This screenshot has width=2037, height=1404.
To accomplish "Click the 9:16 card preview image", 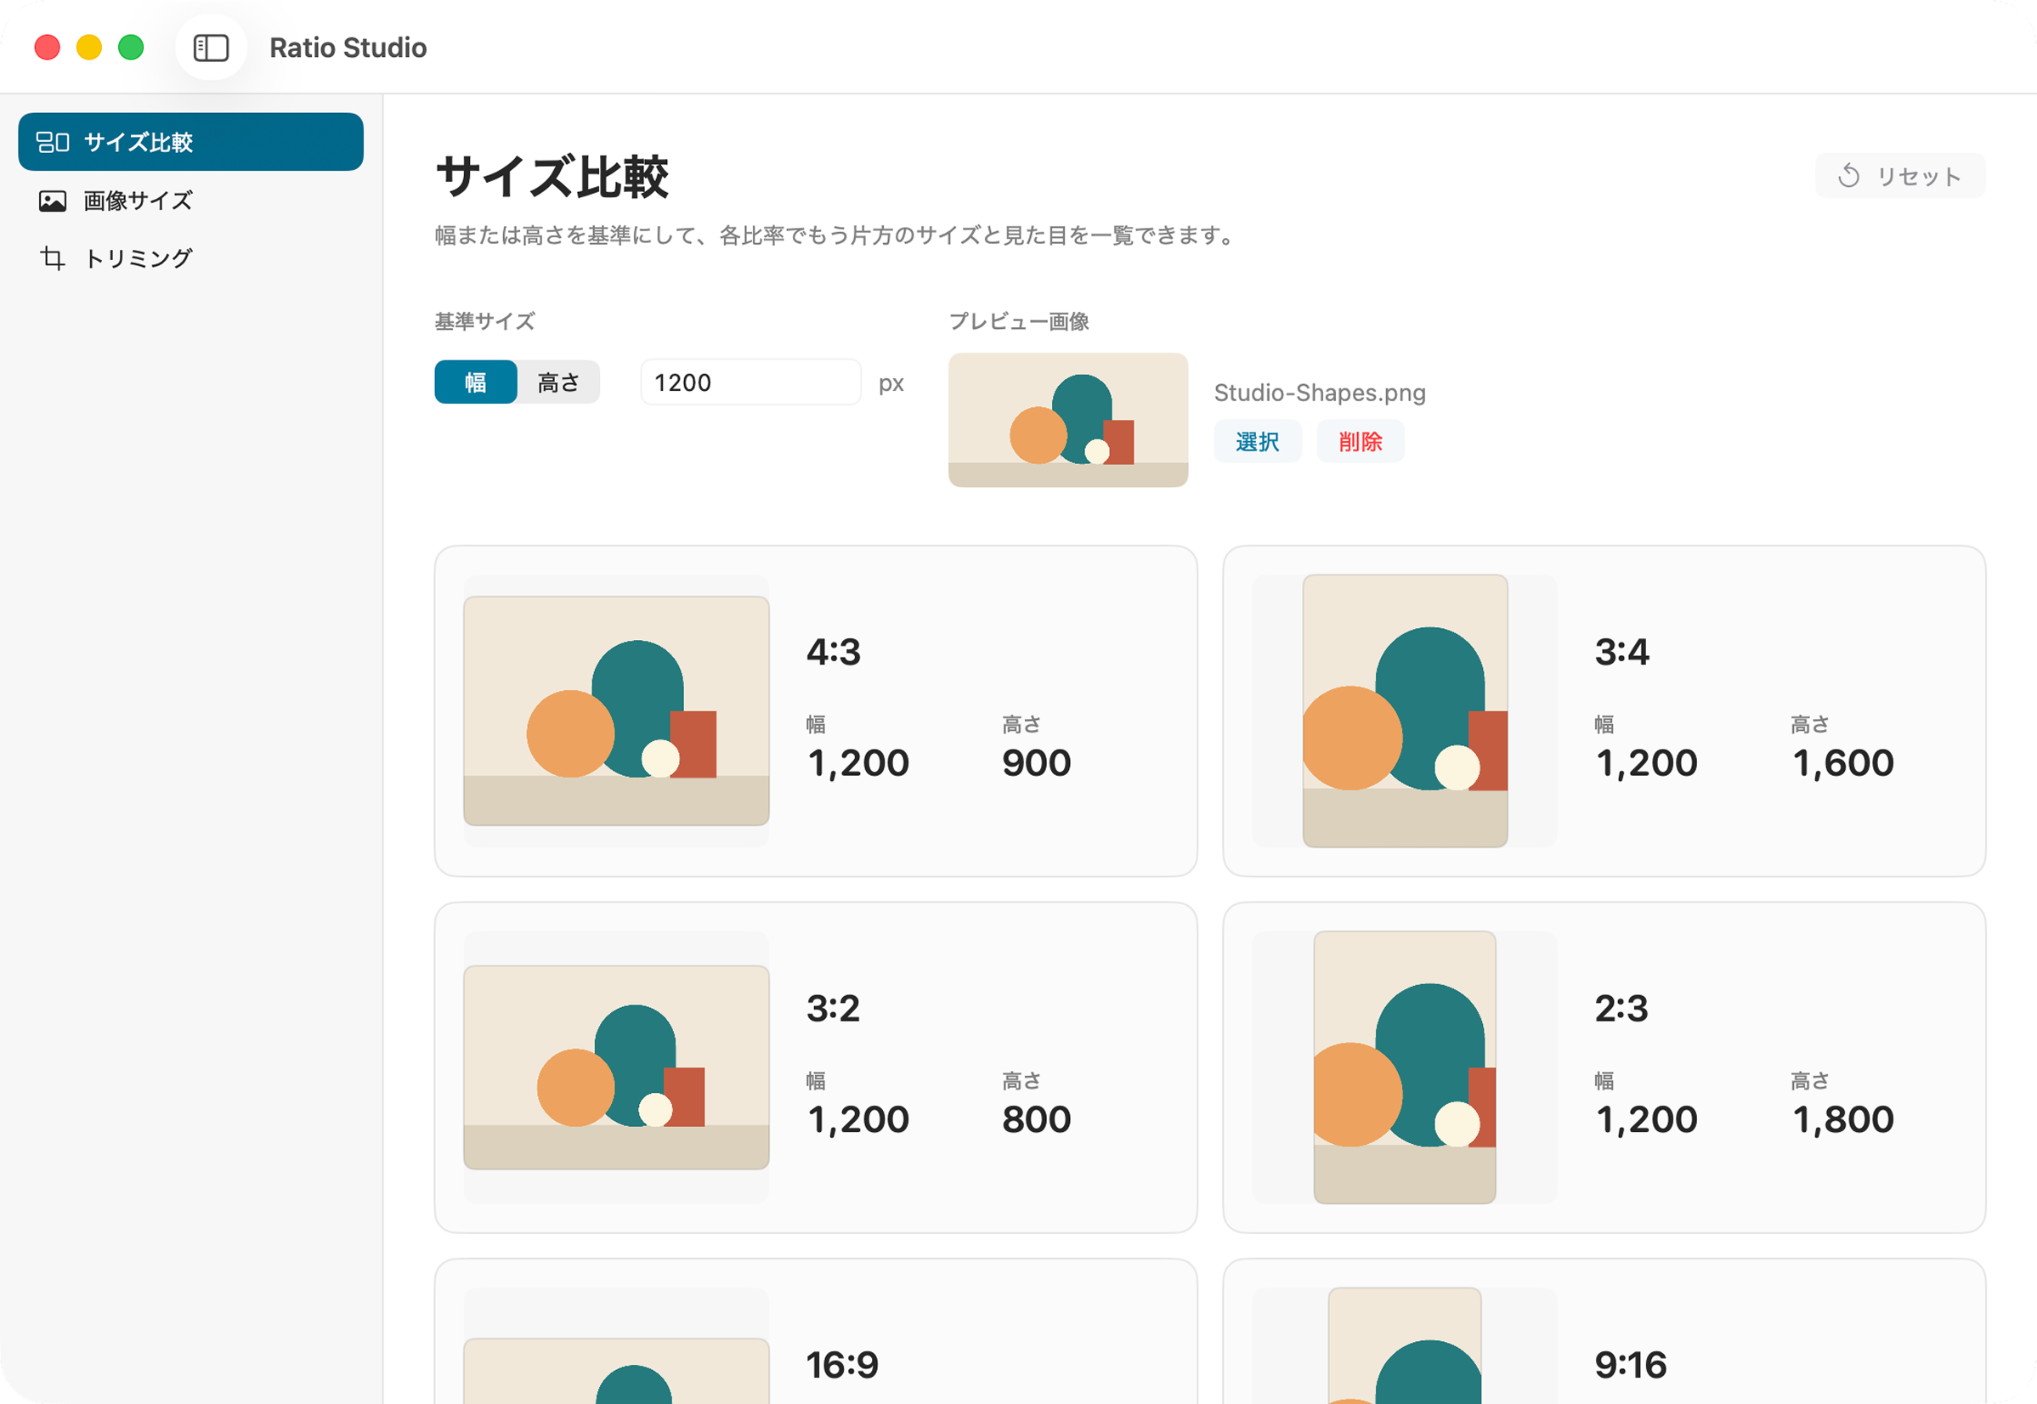I will point(1405,1346).
